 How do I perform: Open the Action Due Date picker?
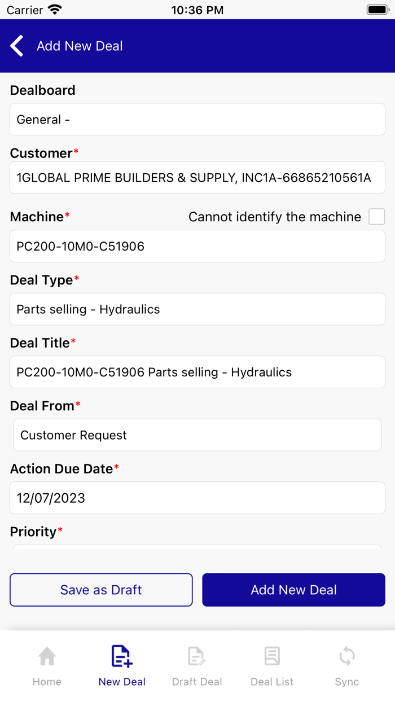point(197,498)
